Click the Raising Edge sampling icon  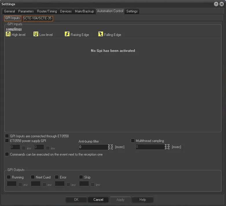[x=67, y=34]
